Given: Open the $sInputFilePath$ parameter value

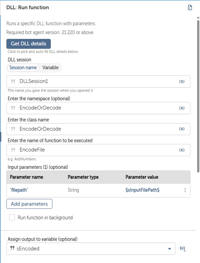Looking at the screenshot, I should (143, 190).
